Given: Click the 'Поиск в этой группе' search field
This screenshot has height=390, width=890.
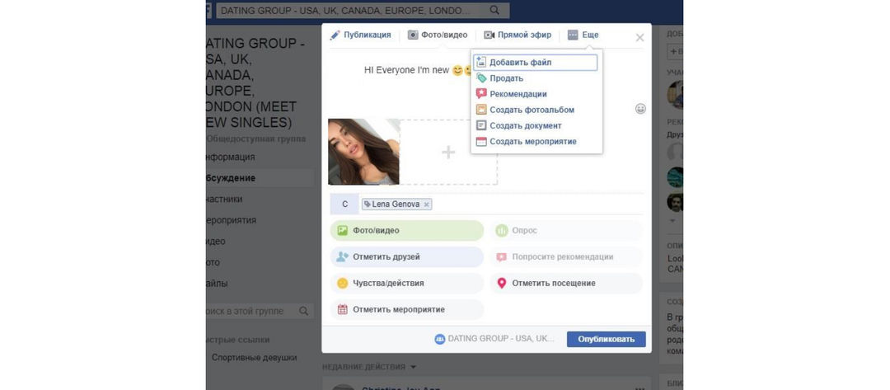Looking at the screenshot, I should point(250,311).
